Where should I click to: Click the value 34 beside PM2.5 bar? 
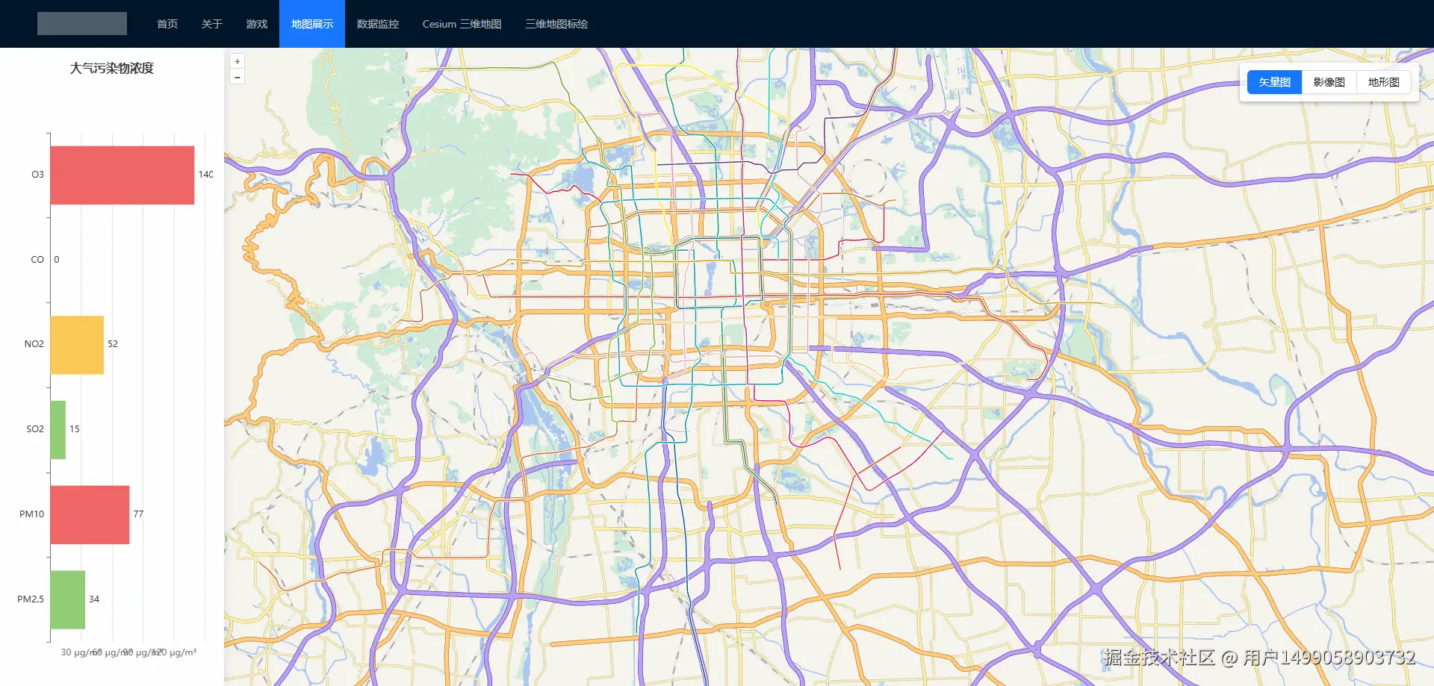94,599
